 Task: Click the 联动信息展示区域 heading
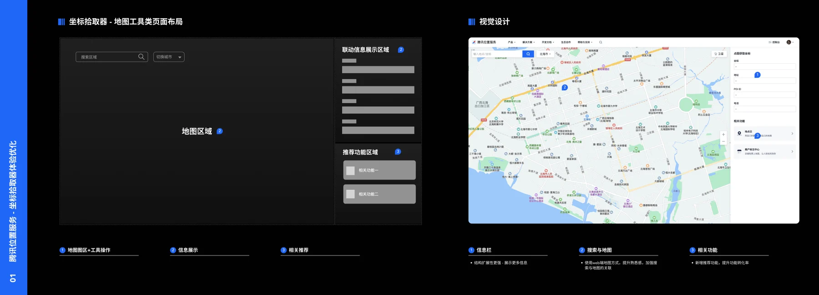coord(365,50)
